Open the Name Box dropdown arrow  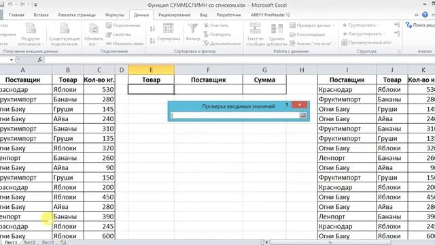[12, 60]
